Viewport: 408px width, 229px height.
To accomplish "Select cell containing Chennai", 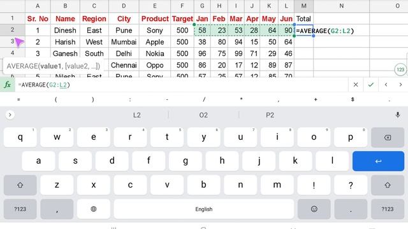I will (x=124, y=65).
